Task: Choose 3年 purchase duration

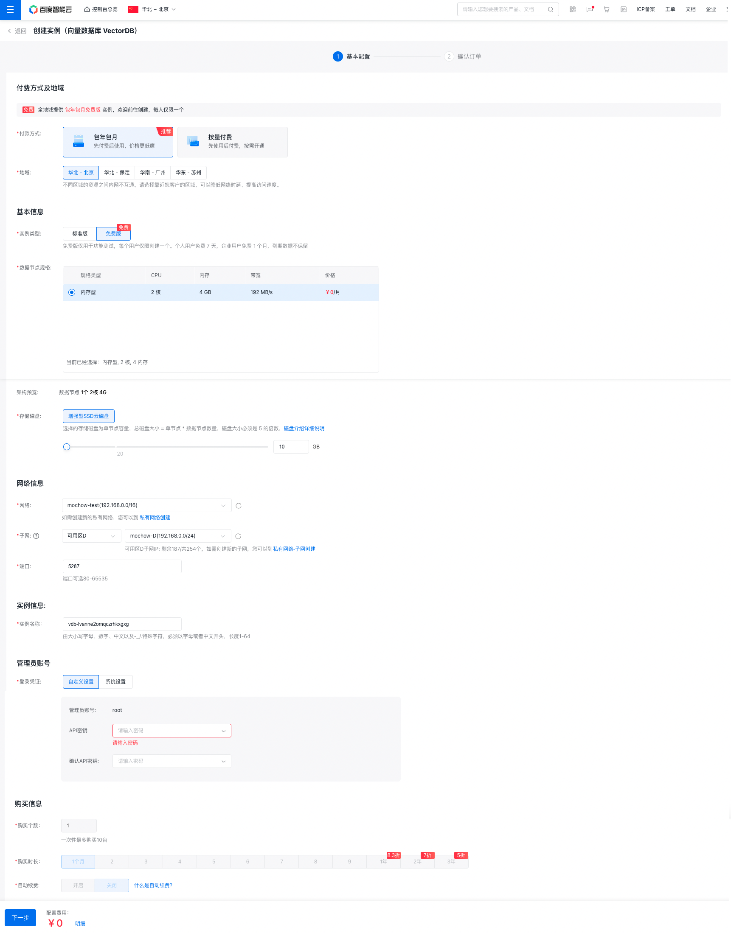Action: pos(452,862)
